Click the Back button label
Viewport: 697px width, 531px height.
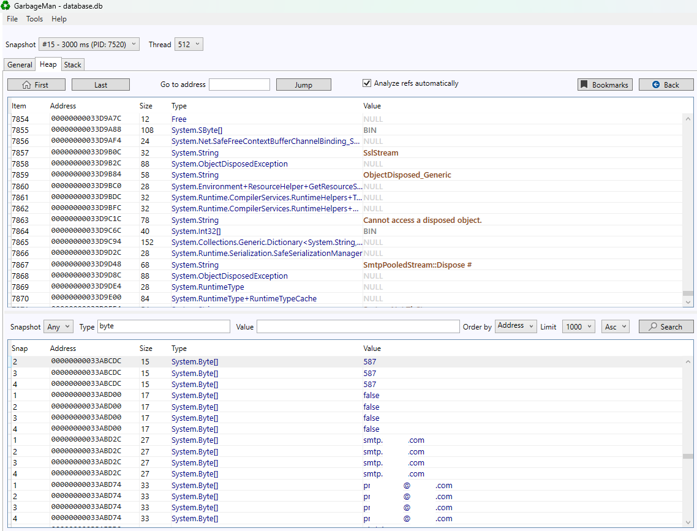click(671, 85)
